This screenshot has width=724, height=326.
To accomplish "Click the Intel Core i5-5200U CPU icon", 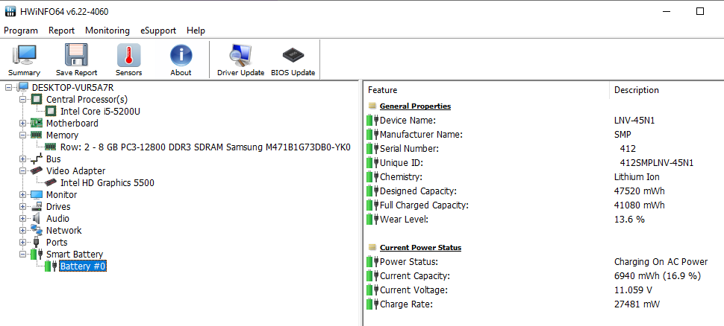I will (x=50, y=111).
